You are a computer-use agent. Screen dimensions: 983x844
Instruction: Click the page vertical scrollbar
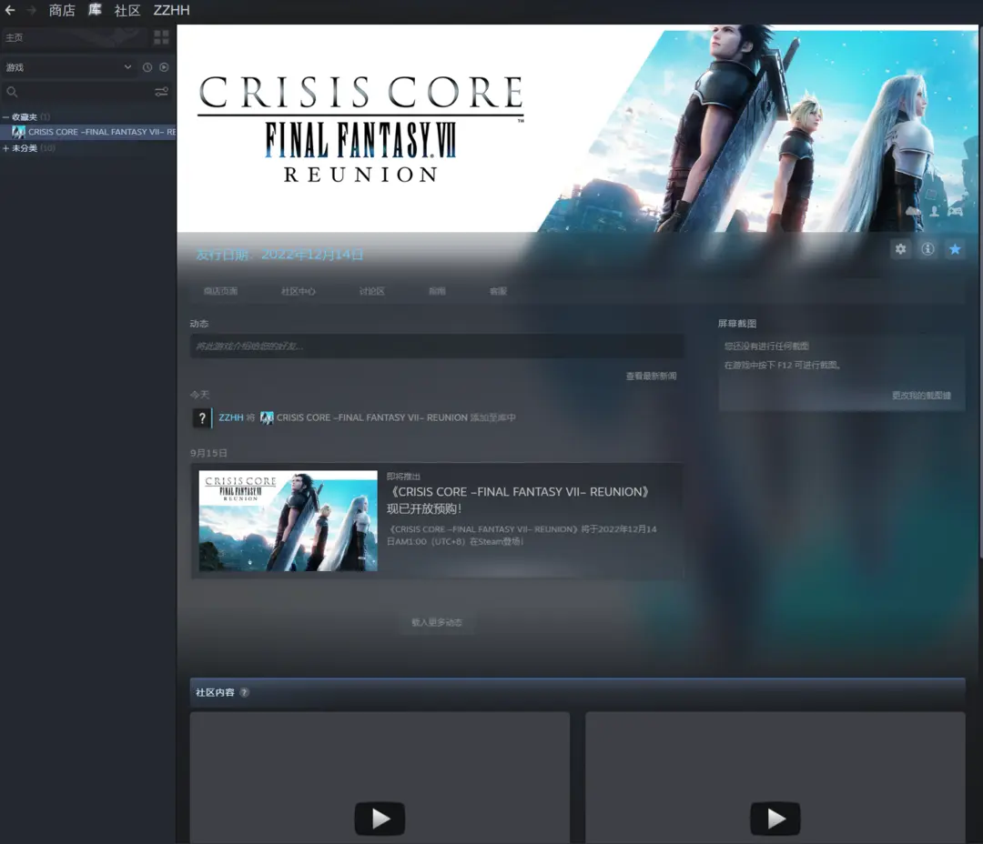[980, 291]
